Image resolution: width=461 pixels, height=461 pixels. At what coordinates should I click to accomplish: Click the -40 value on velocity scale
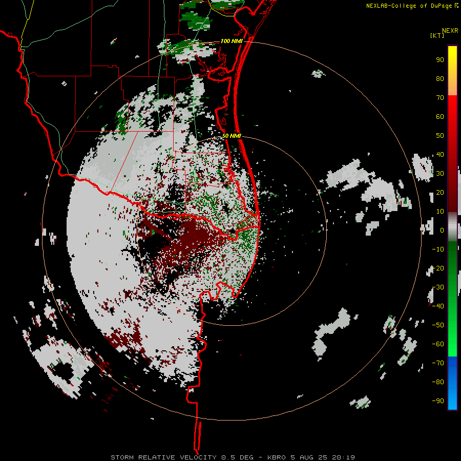coord(438,306)
